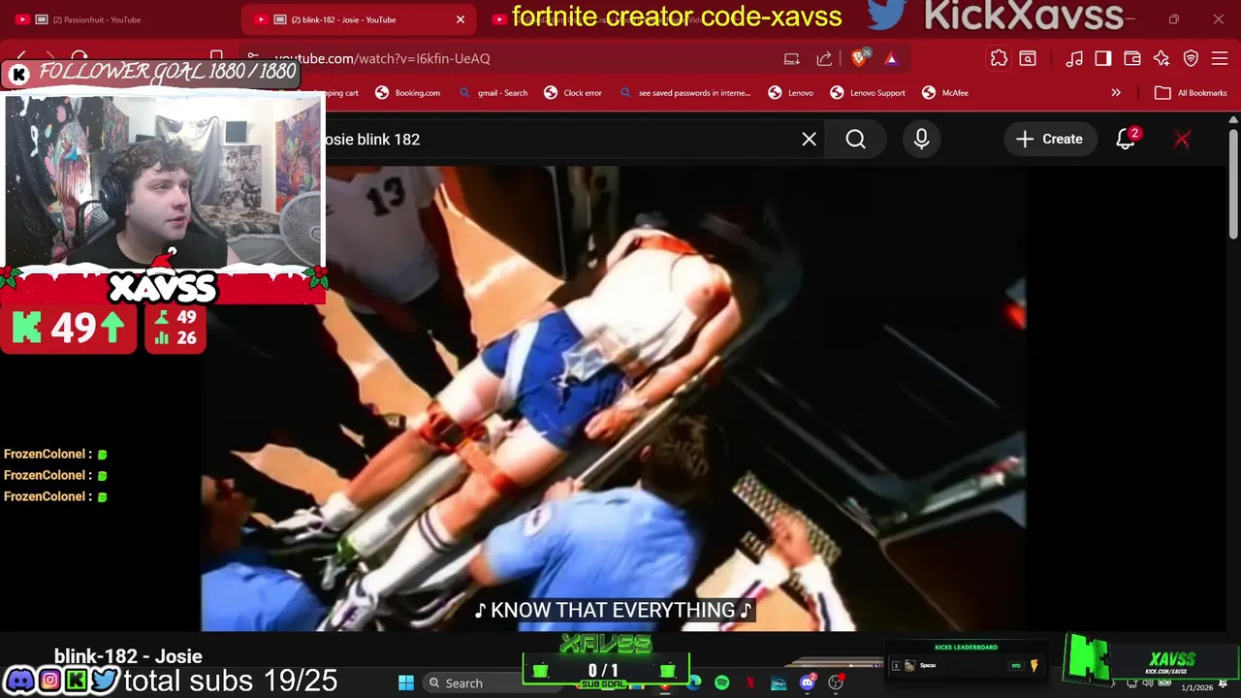Click the YouTube Create button
The image size is (1241, 698).
1049,140
